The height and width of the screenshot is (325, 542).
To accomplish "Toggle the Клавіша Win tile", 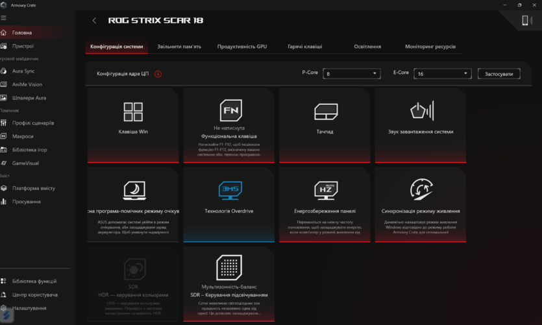I will pyautogui.click(x=133, y=125).
